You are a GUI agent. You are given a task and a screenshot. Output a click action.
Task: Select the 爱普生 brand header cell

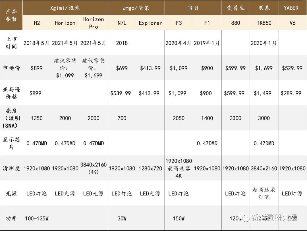click(x=236, y=8)
